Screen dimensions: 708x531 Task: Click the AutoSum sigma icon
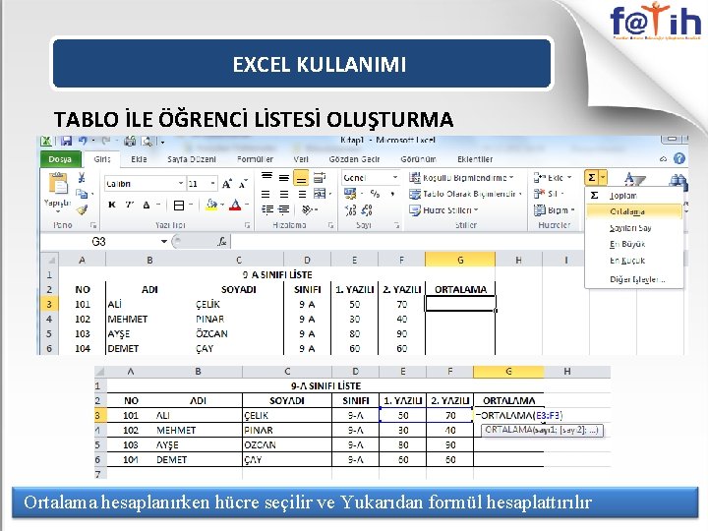(592, 177)
